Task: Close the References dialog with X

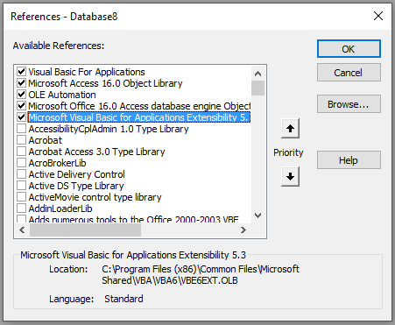Action: point(378,16)
